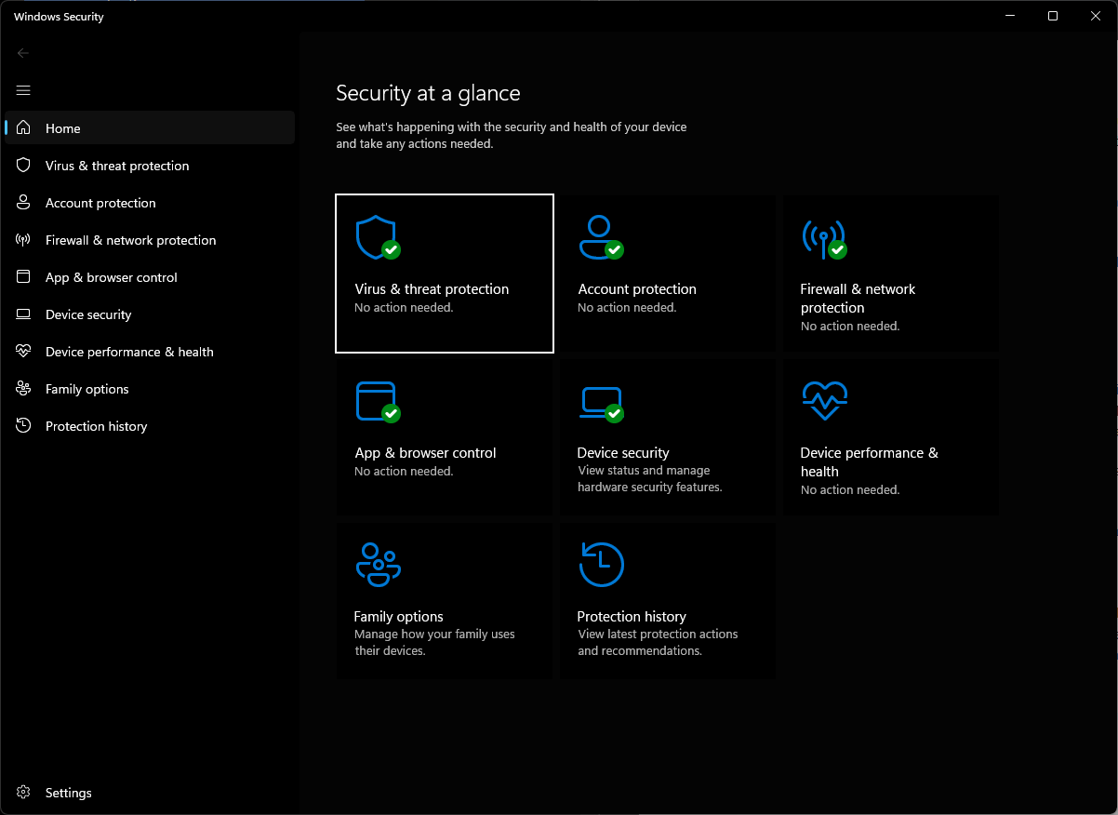1118x815 pixels.
Task: Click the Device performance & health heart tile icon
Action: click(x=824, y=401)
